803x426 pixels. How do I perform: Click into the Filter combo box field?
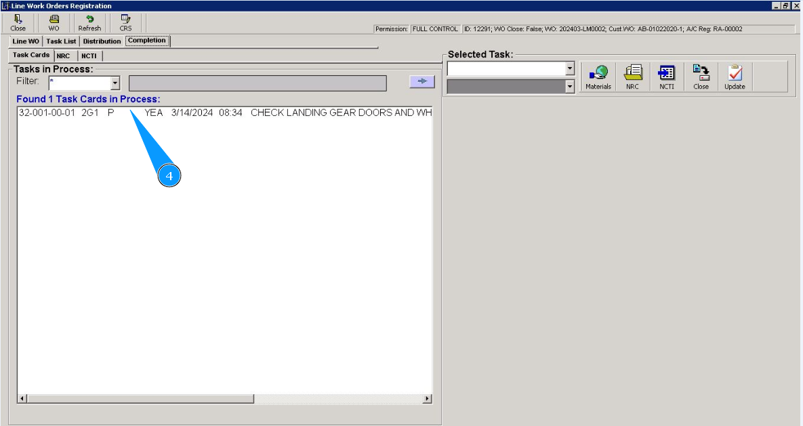point(80,83)
